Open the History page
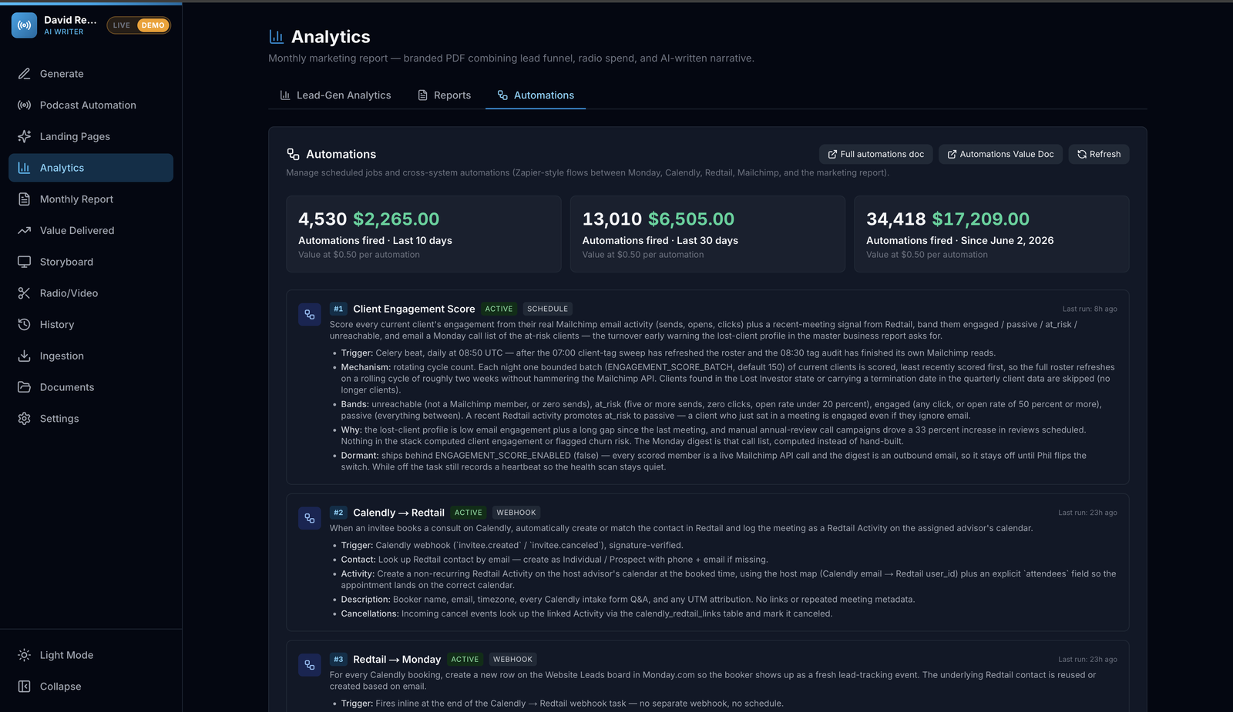The height and width of the screenshot is (712, 1233). 91,325
